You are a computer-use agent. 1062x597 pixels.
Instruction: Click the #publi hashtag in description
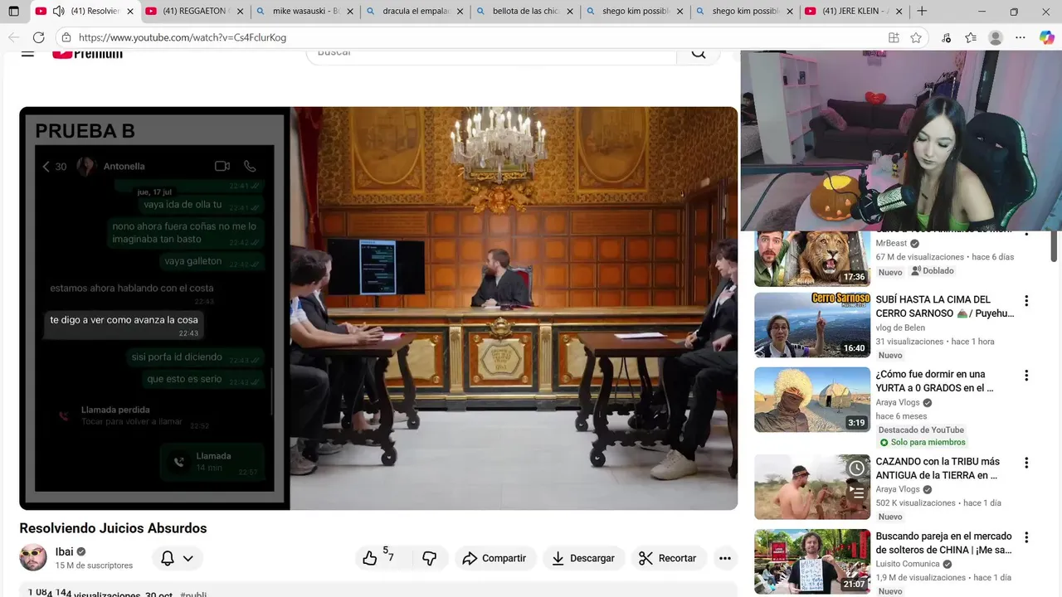(192, 595)
